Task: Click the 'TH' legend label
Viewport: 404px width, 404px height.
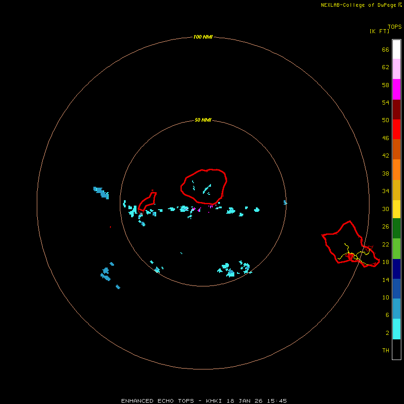Action: point(386,351)
